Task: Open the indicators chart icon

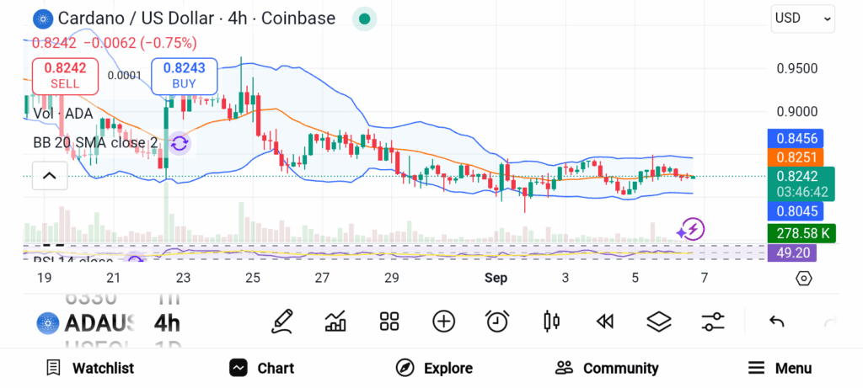Action: point(335,321)
